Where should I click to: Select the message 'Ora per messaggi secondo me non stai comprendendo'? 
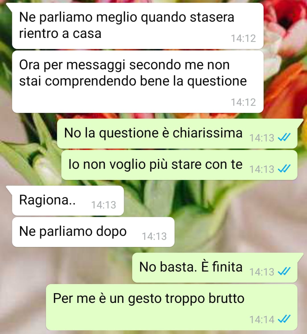click(x=138, y=82)
